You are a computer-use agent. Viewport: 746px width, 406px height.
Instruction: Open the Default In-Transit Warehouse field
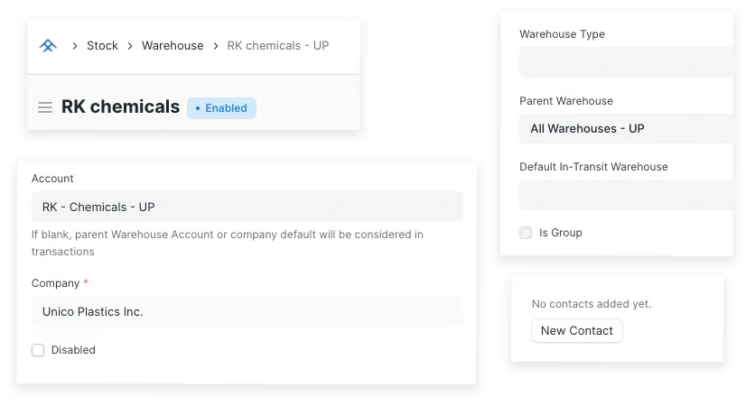(x=625, y=194)
